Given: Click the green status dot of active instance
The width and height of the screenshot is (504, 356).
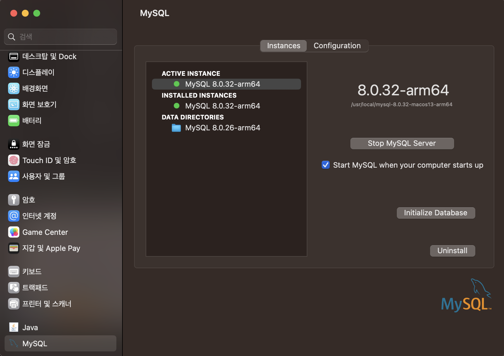Looking at the screenshot, I should coord(177,84).
